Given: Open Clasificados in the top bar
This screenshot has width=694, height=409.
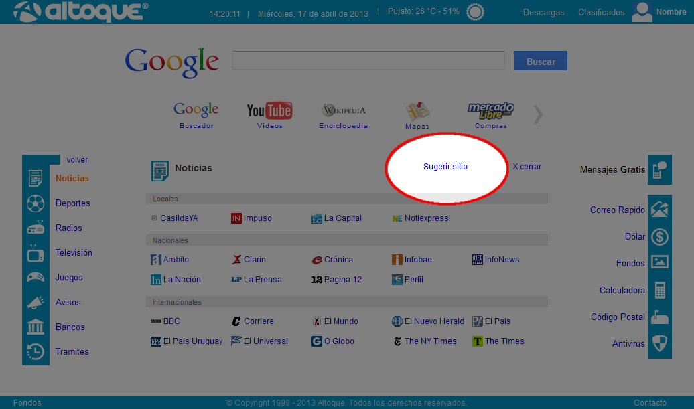Looking at the screenshot, I should (601, 12).
